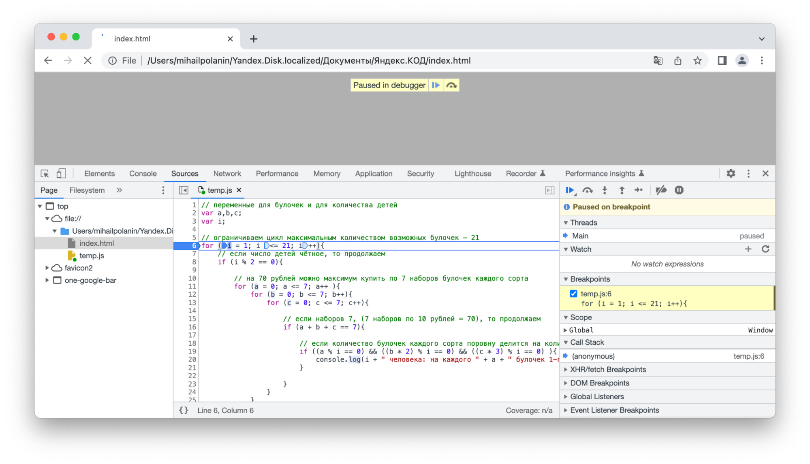Click the Step over next function icon
The height and width of the screenshot is (464, 810).
click(x=587, y=190)
